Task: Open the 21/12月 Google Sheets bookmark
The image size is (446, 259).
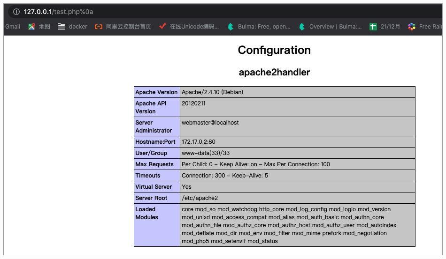Action: tap(385, 27)
